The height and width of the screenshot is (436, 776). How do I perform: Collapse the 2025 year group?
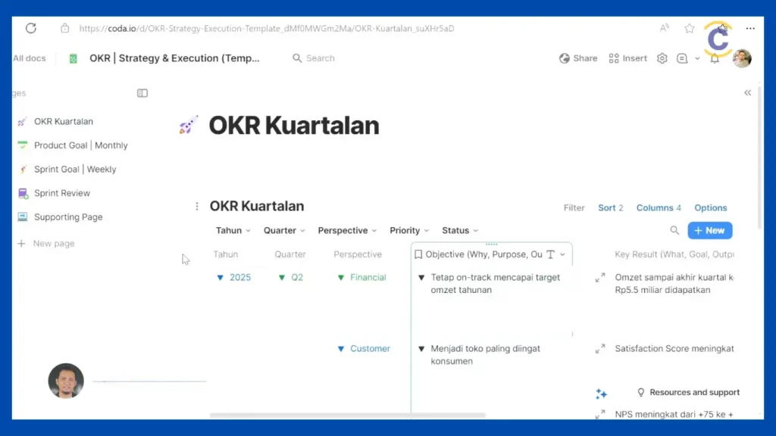221,278
